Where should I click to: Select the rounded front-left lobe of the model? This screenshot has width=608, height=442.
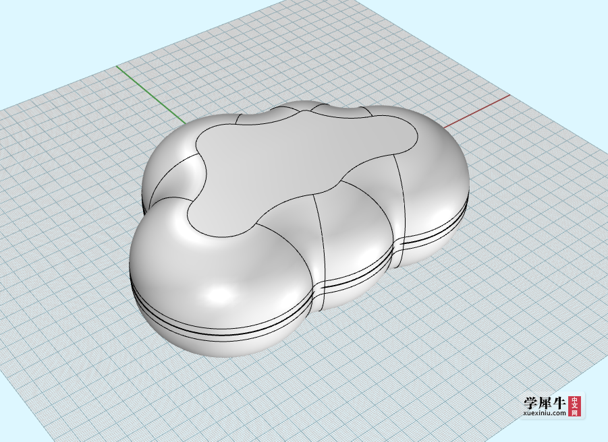point(221,271)
